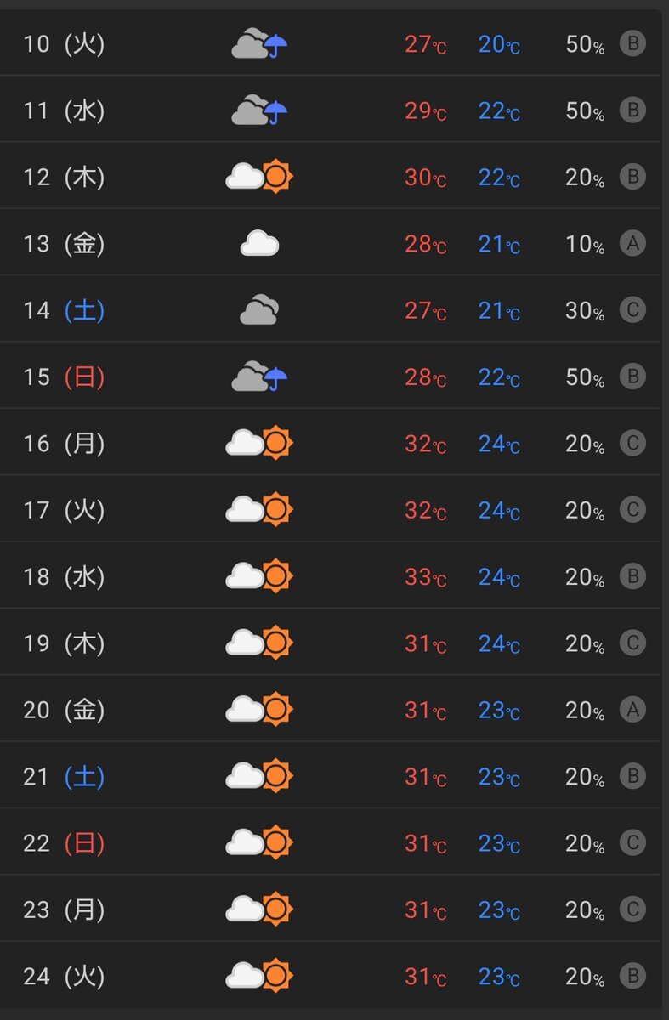Tap the gray cloudy icon for the 14th (土)
This screenshot has height=1020, width=669.
click(259, 310)
